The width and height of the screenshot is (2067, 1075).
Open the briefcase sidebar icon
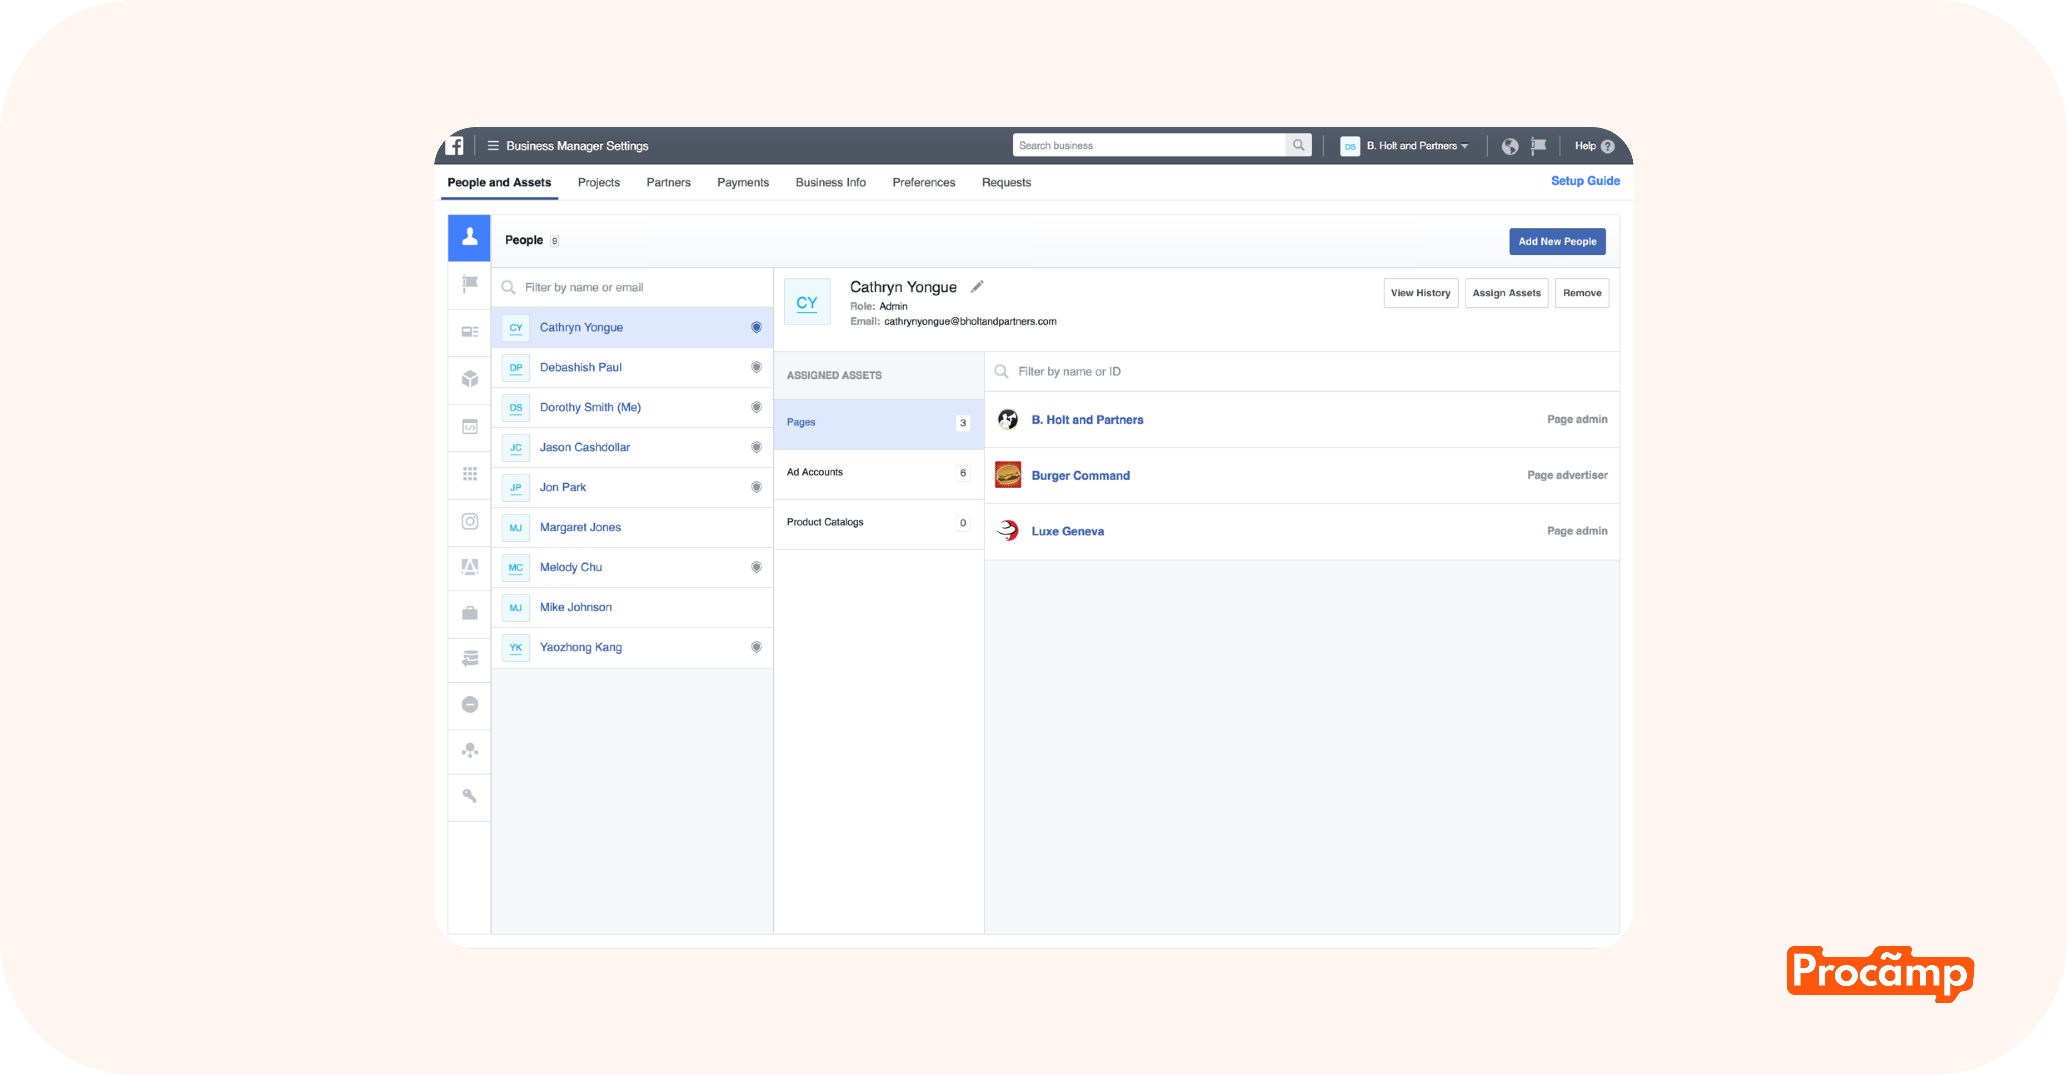(470, 614)
